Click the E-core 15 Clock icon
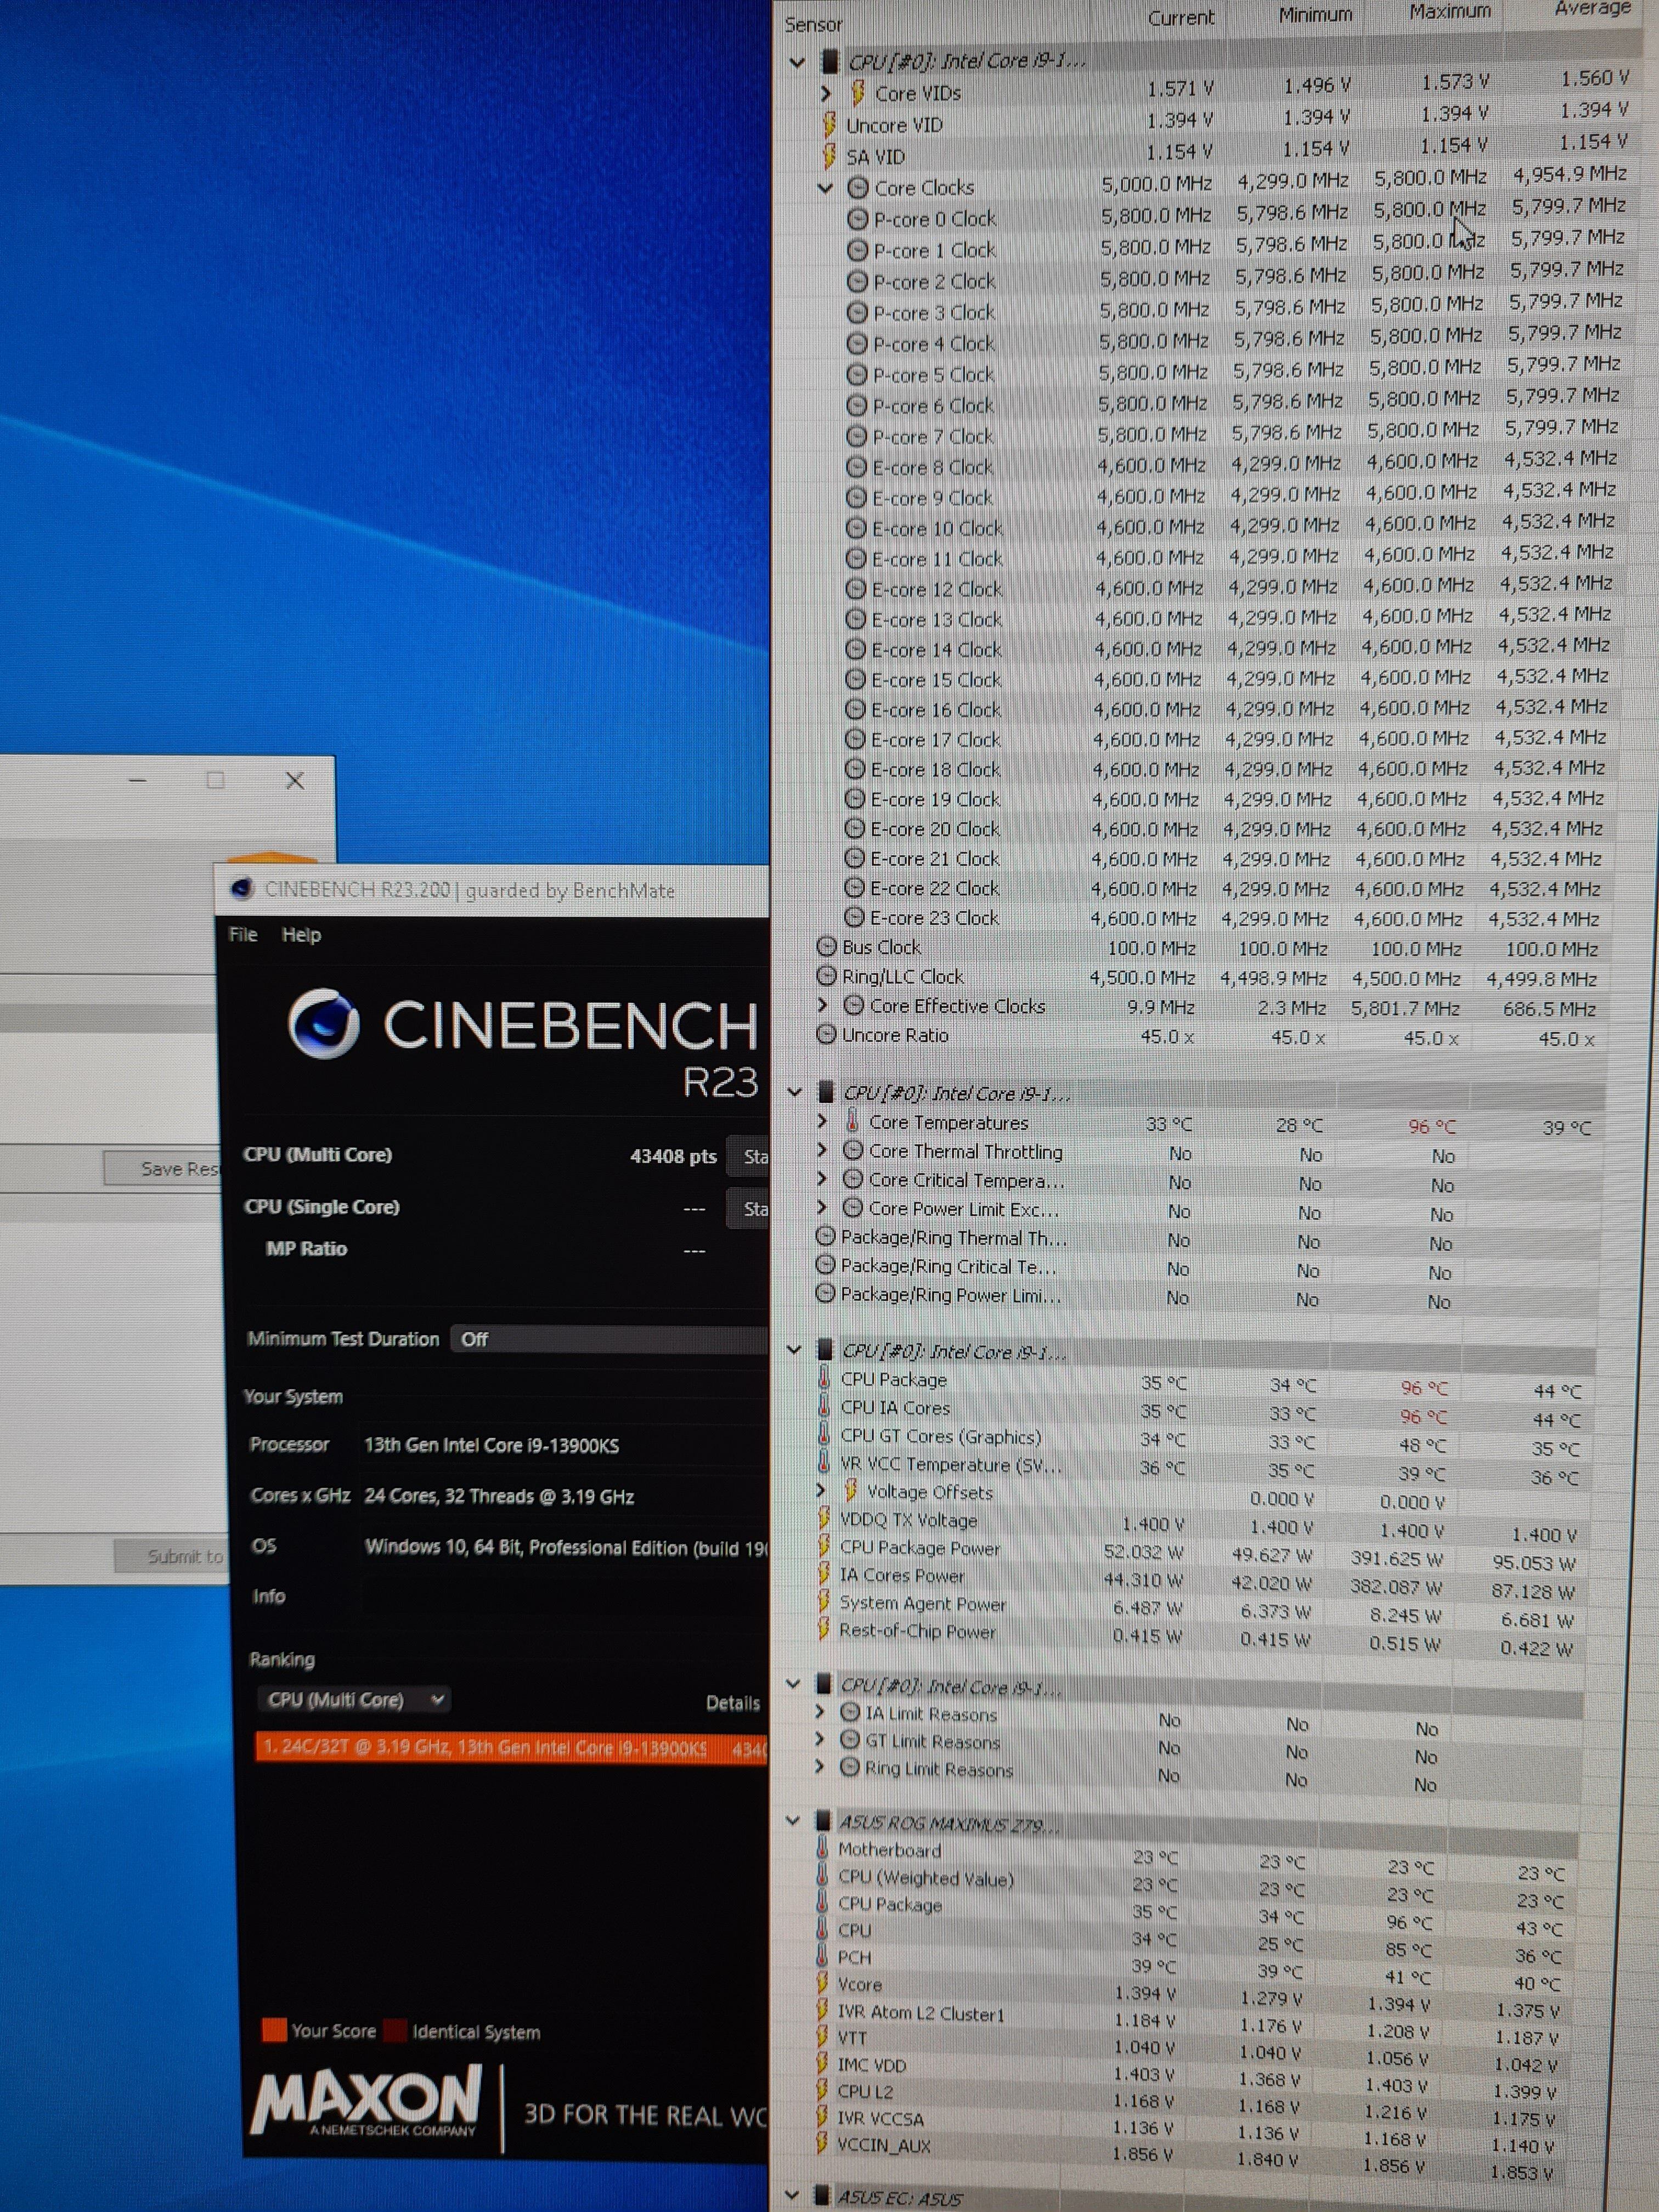The width and height of the screenshot is (1659, 2212). point(855,679)
